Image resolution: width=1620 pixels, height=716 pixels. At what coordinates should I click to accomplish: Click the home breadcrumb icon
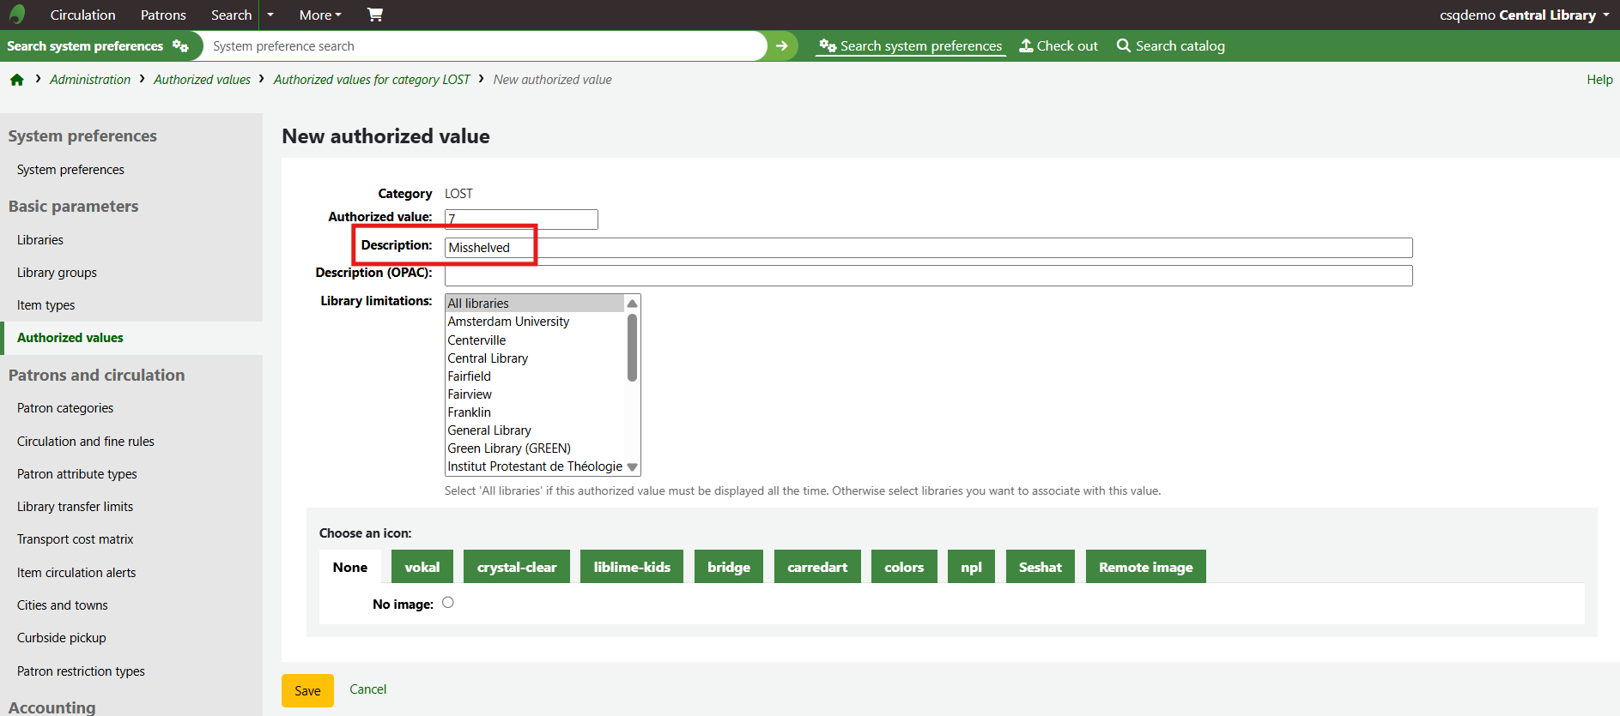16,80
